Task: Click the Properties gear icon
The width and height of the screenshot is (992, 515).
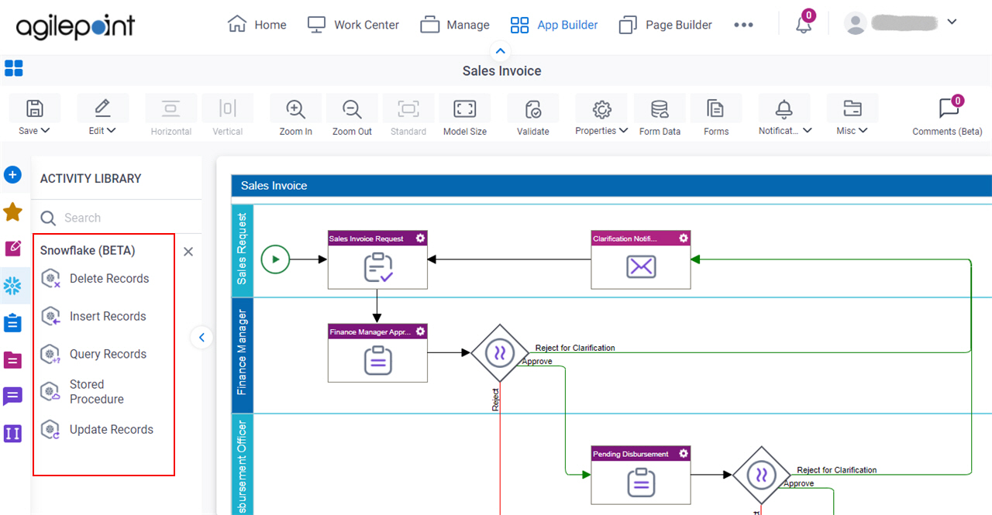Action: coord(601,108)
